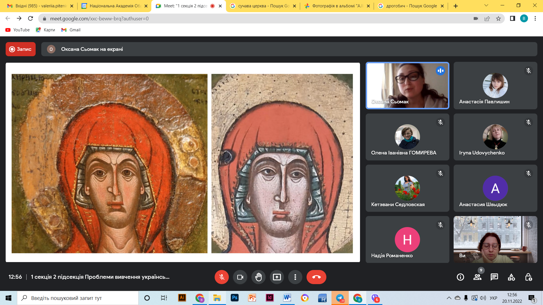543x305 pixels.
Task: Open the notification center
Action: click(x=532, y=298)
